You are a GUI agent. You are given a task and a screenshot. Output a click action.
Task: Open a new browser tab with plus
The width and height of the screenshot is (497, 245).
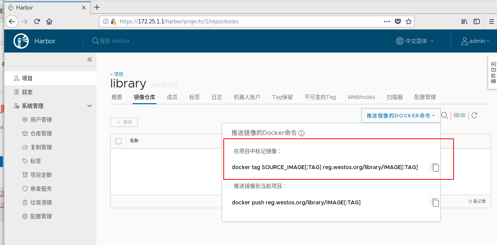click(97, 7)
